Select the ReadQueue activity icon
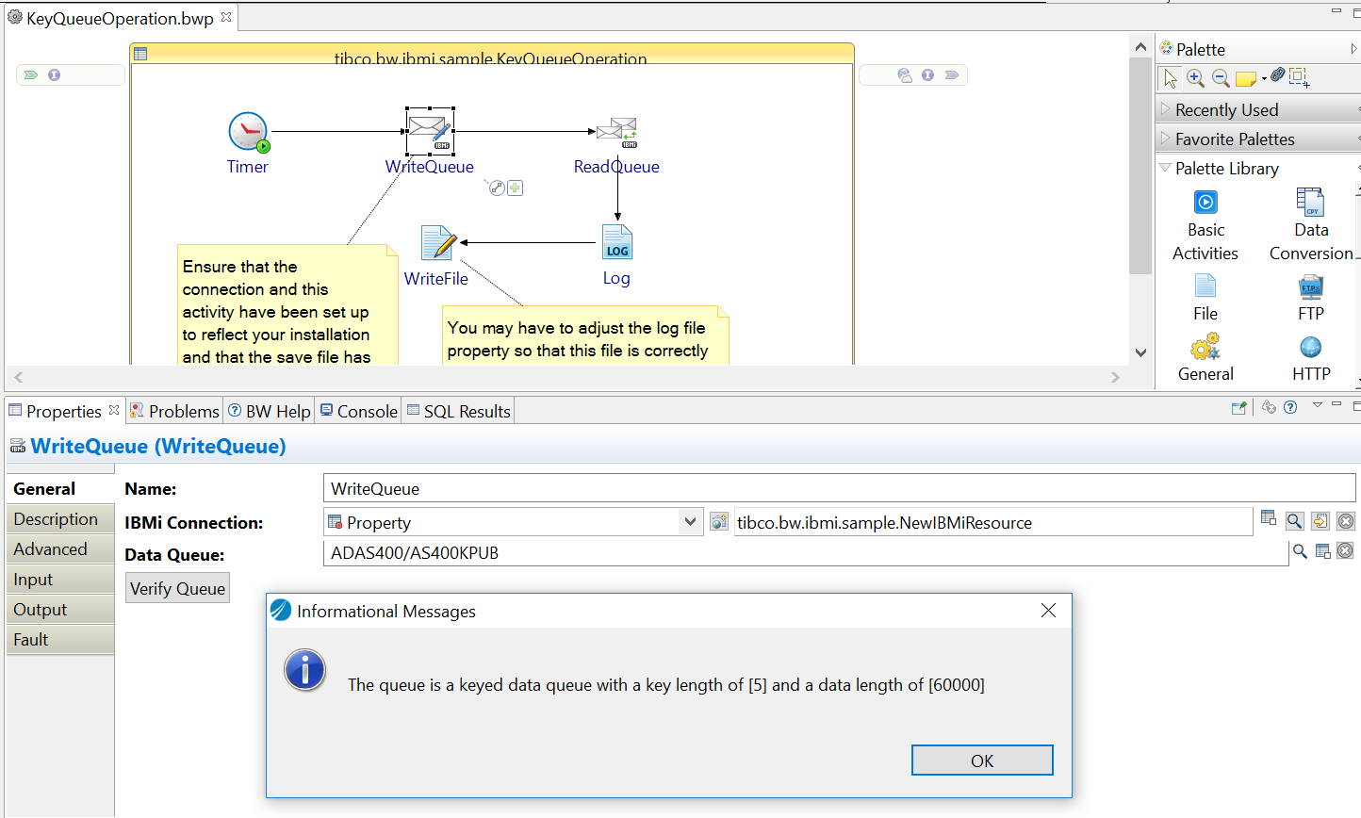1361x818 pixels. pyautogui.click(x=617, y=132)
